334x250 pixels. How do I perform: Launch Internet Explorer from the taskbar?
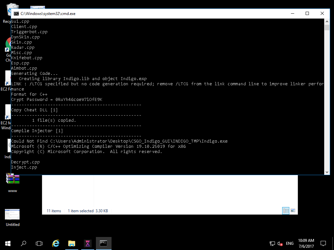56,243
